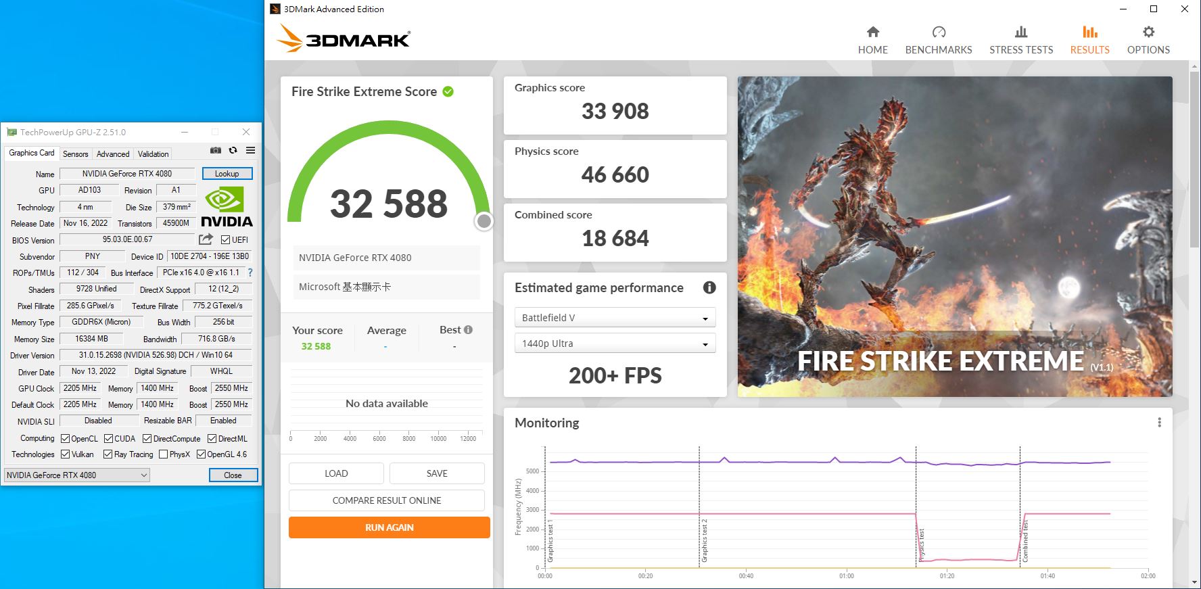Toggle the Vulkan checkbox

pyautogui.click(x=66, y=454)
